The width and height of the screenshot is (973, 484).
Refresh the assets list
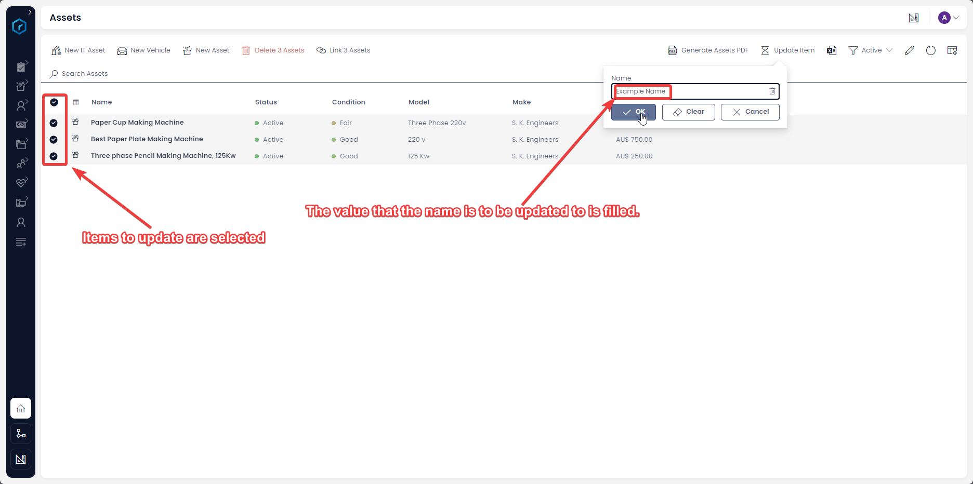[931, 50]
